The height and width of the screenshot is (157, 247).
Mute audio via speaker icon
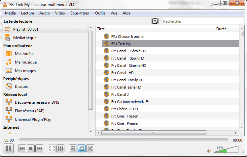(x=209, y=151)
